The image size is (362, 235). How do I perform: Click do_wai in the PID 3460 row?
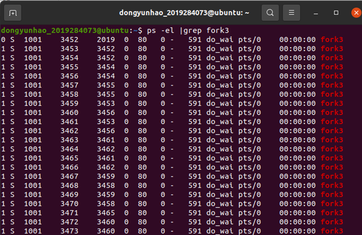tap(220, 113)
